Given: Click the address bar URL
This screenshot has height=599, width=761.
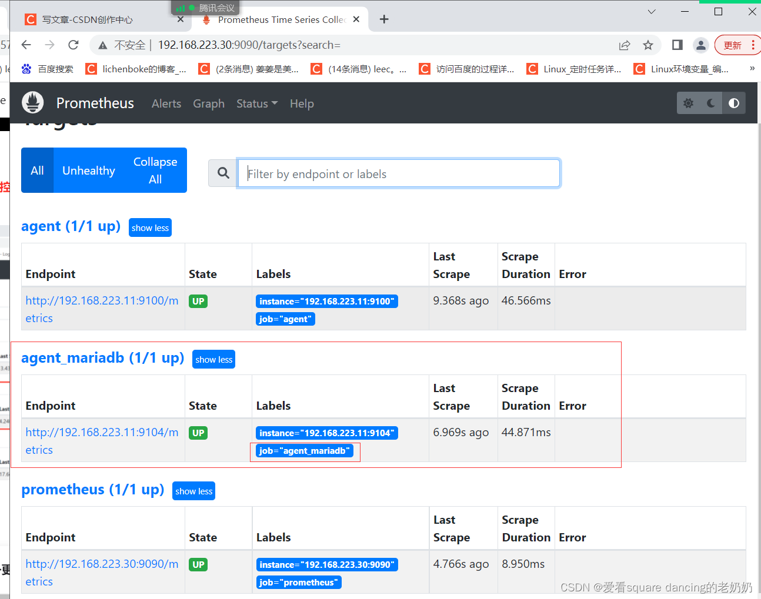Looking at the screenshot, I should [249, 45].
